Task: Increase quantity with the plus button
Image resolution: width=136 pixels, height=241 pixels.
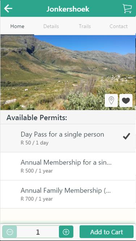Action: coord(66,232)
